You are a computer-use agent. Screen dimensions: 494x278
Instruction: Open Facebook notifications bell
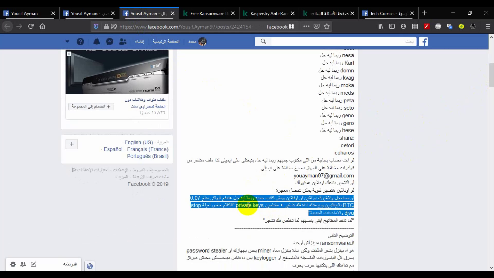[x=97, y=41]
